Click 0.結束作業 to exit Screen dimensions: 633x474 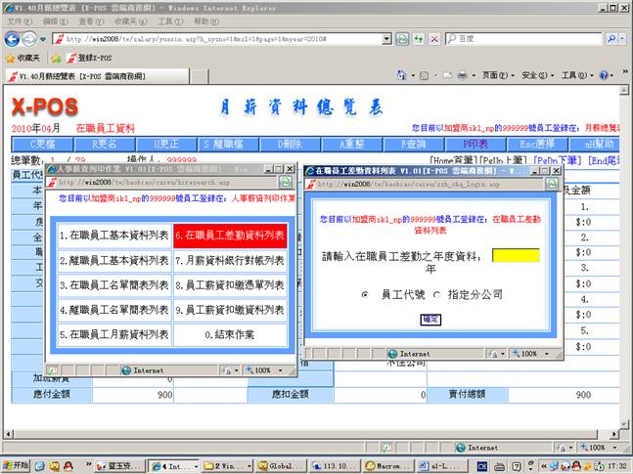pos(230,335)
